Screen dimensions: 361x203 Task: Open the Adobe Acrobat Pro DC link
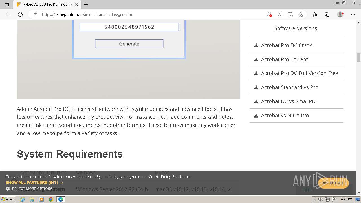coord(43,109)
